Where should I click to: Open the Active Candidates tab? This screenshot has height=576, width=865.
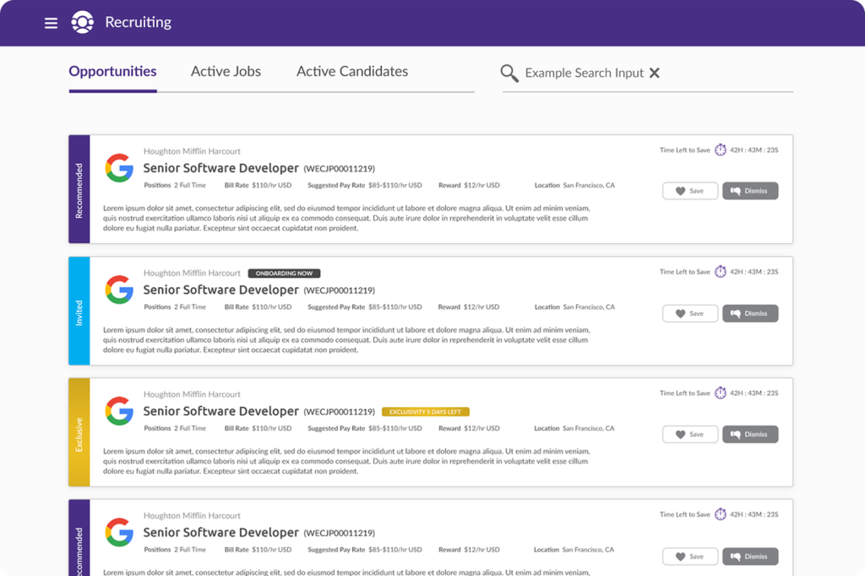[x=352, y=72]
